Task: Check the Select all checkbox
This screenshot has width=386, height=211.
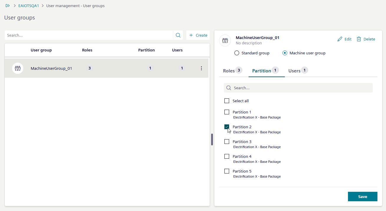Action: click(x=227, y=101)
